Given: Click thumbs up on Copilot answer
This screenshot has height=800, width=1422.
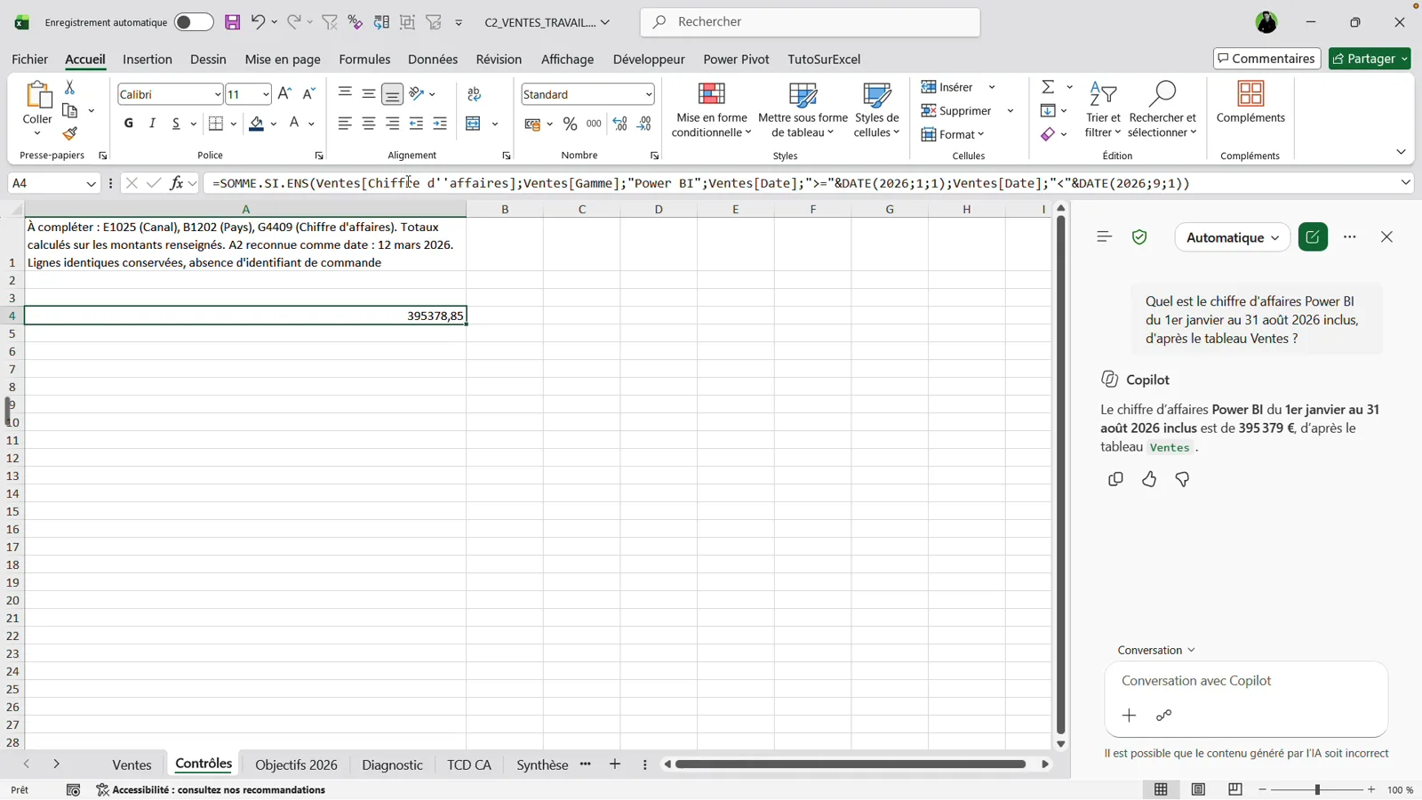Looking at the screenshot, I should [1149, 480].
